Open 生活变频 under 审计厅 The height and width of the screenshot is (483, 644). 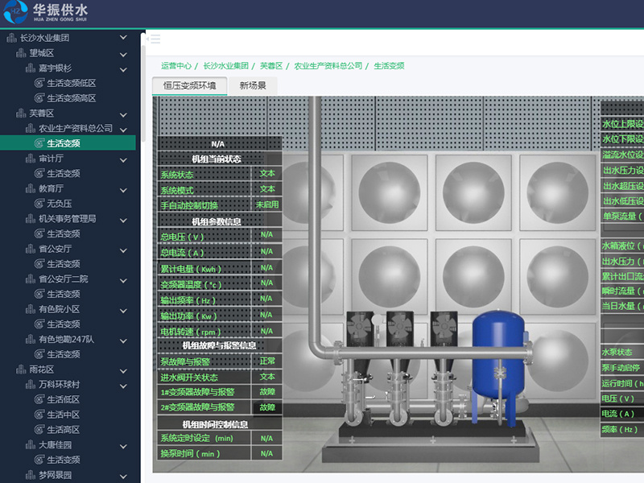64,174
